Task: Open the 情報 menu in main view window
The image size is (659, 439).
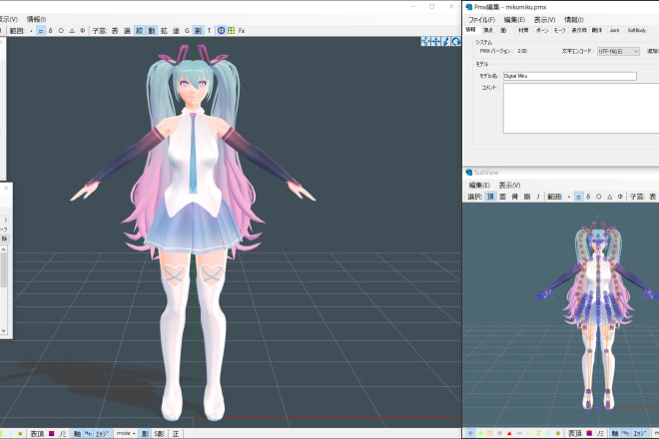Action: pos(36,19)
